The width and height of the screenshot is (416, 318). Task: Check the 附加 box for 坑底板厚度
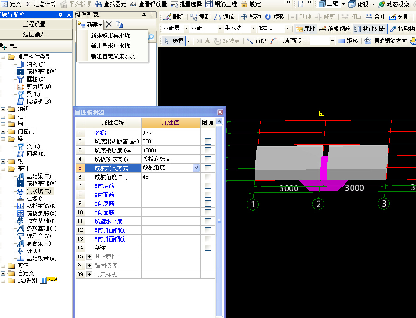click(x=208, y=150)
